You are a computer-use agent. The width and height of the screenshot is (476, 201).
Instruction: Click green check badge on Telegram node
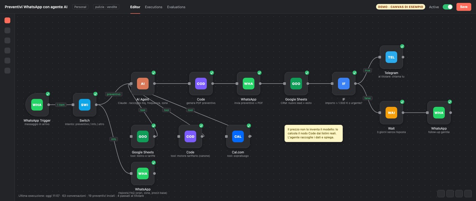(x=402, y=46)
